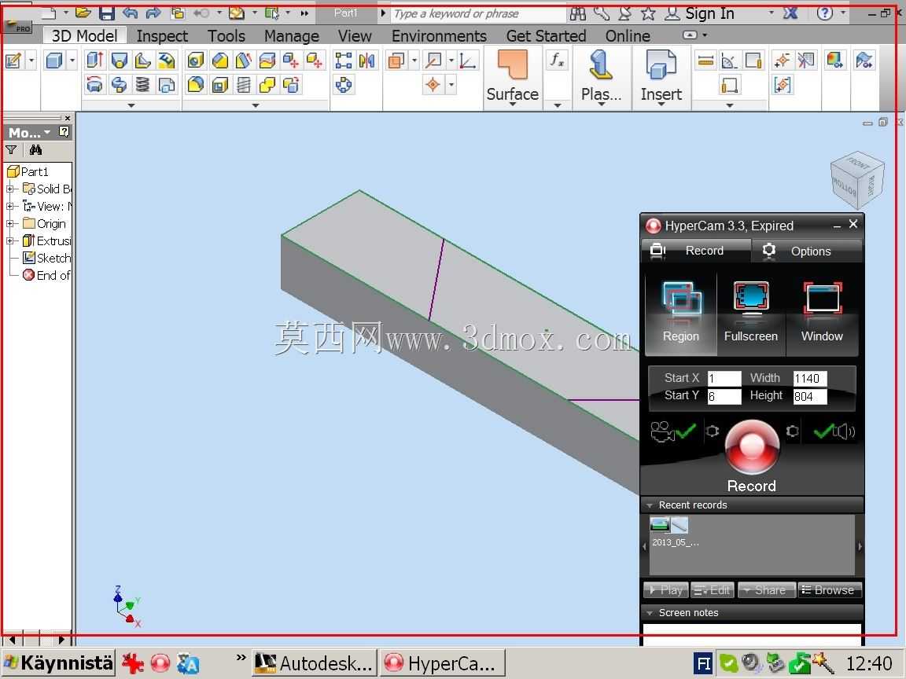Open HyperCam Options tab

[x=807, y=251]
